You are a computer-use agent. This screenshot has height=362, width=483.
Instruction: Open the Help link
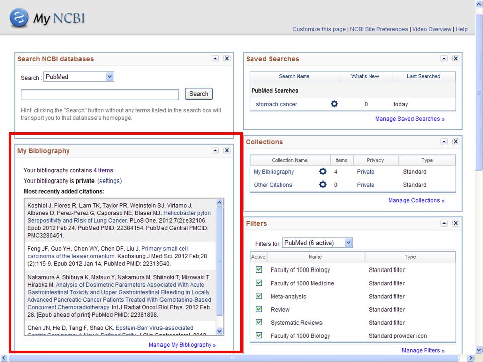(x=461, y=29)
